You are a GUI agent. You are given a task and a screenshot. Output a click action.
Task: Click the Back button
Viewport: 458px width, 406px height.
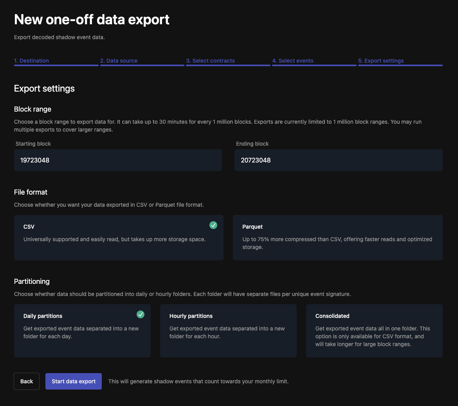pyautogui.click(x=27, y=381)
